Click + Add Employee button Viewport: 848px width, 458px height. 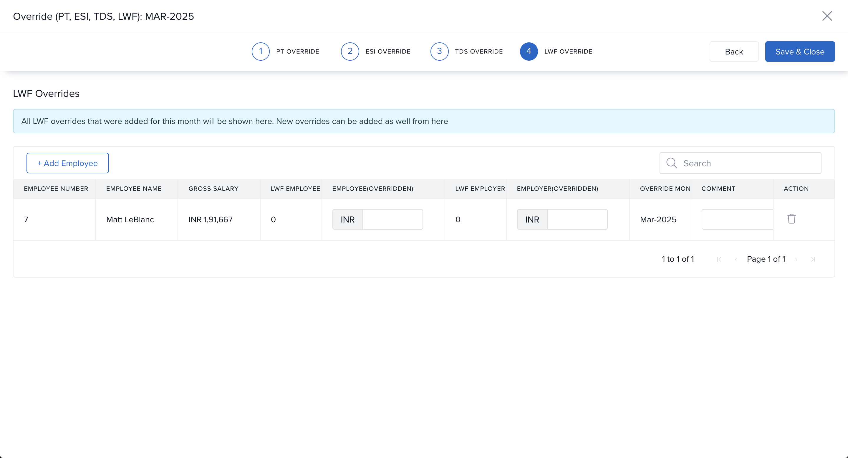pyautogui.click(x=67, y=163)
